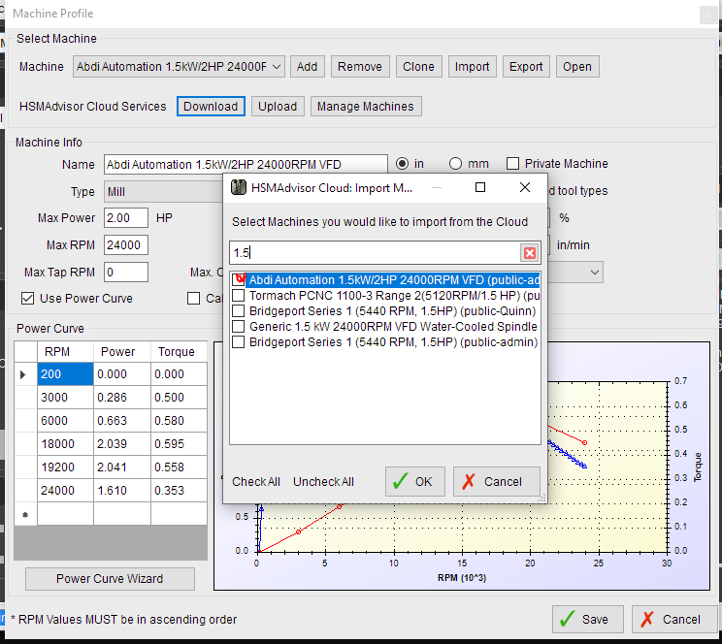Viewport: 722px width, 644px height.
Task: Expand the dropdown right of the import dialog
Action: click(595, 273)
